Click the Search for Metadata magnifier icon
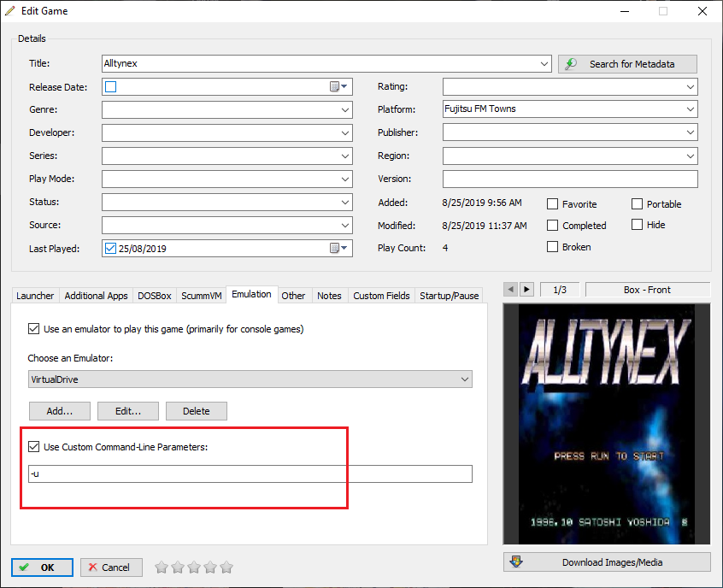Image resolution: width=723 pixels, height=588 pixels. click(x=571, y=64)
